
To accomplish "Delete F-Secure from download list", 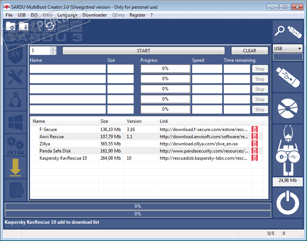I will click(255, 129).
